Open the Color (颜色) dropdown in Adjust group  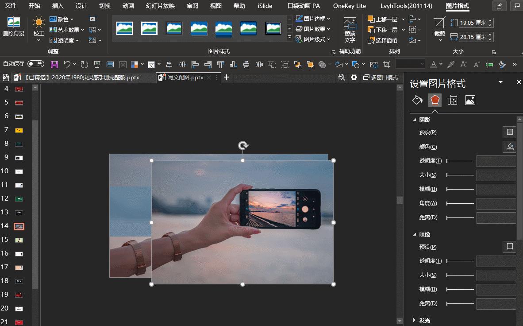click(62, 19)
